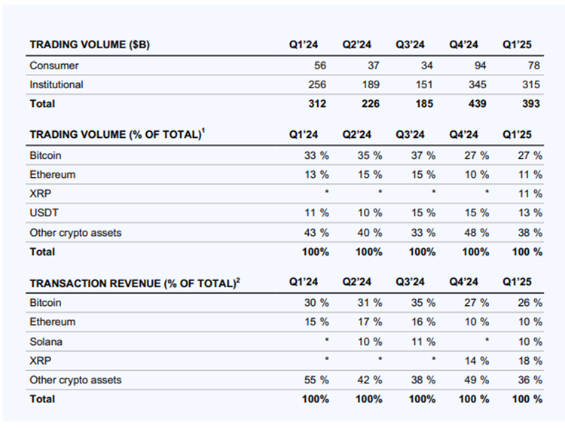Select the Q4'24 Other crypto assets revenue 49 %

tap(475, 380)
